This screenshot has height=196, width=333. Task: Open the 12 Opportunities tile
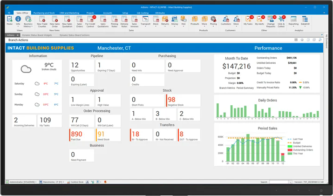pos(82,66)
